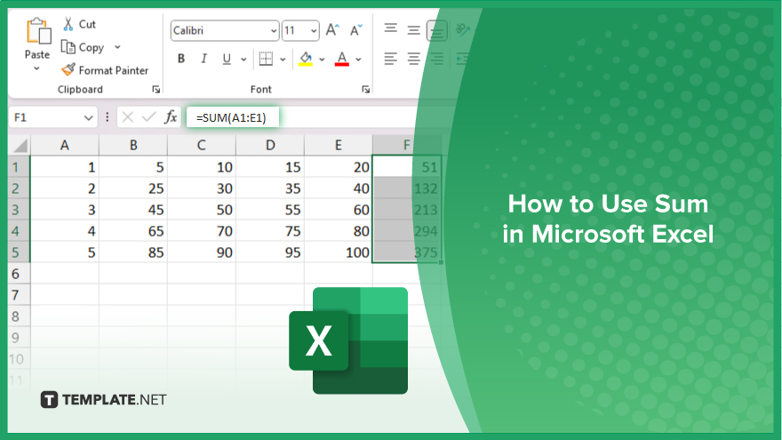
Task: Cut the selection with the scissors icon
Action: pyautogui.click(x=68, y=24)
